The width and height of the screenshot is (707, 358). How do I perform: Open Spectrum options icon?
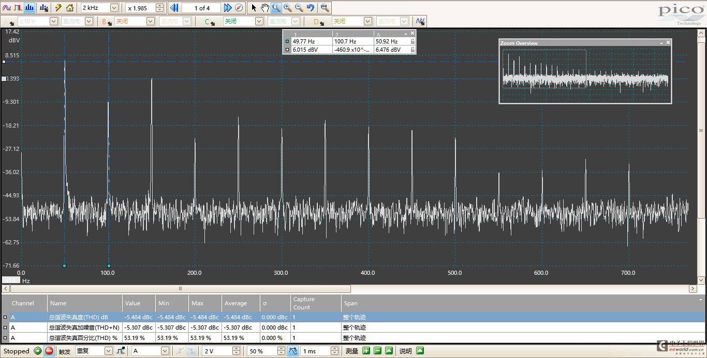(44, 8)
